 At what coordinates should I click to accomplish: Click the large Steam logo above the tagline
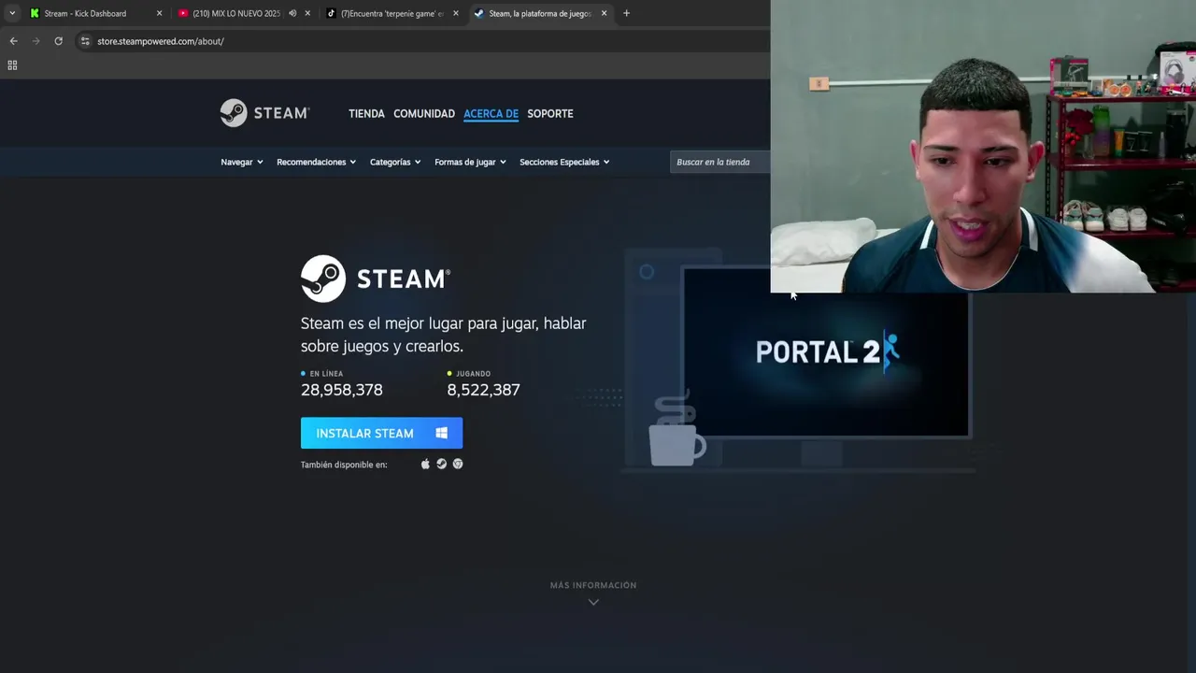pos(376,279)
